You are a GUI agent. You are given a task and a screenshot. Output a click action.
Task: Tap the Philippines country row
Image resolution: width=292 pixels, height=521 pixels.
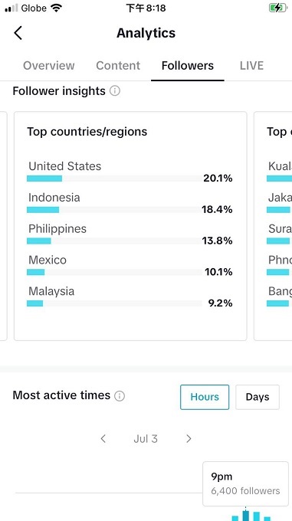130,234
